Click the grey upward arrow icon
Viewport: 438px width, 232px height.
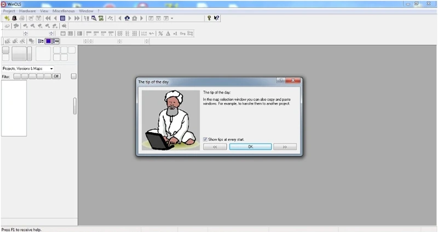(134, 18)
